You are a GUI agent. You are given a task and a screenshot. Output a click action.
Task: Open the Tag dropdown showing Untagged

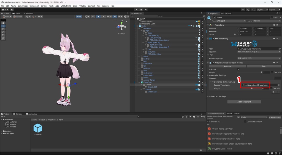click(x=231, y=21)
